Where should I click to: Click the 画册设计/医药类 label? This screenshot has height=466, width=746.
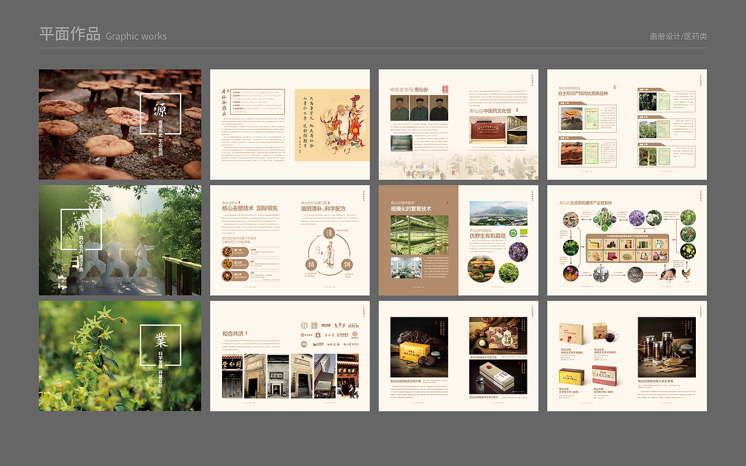click(x=678, y=36)
